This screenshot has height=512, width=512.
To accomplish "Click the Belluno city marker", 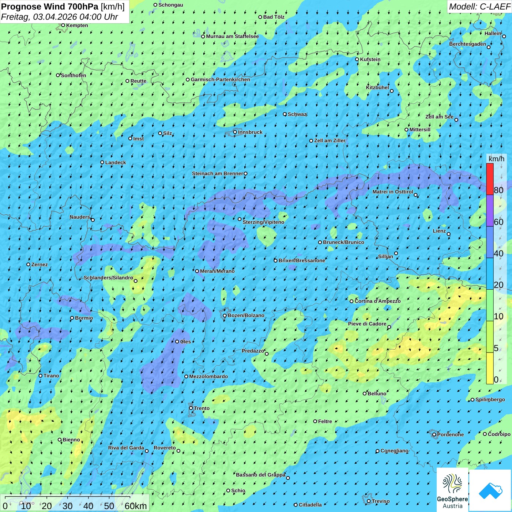I will (x=365, y=394).
